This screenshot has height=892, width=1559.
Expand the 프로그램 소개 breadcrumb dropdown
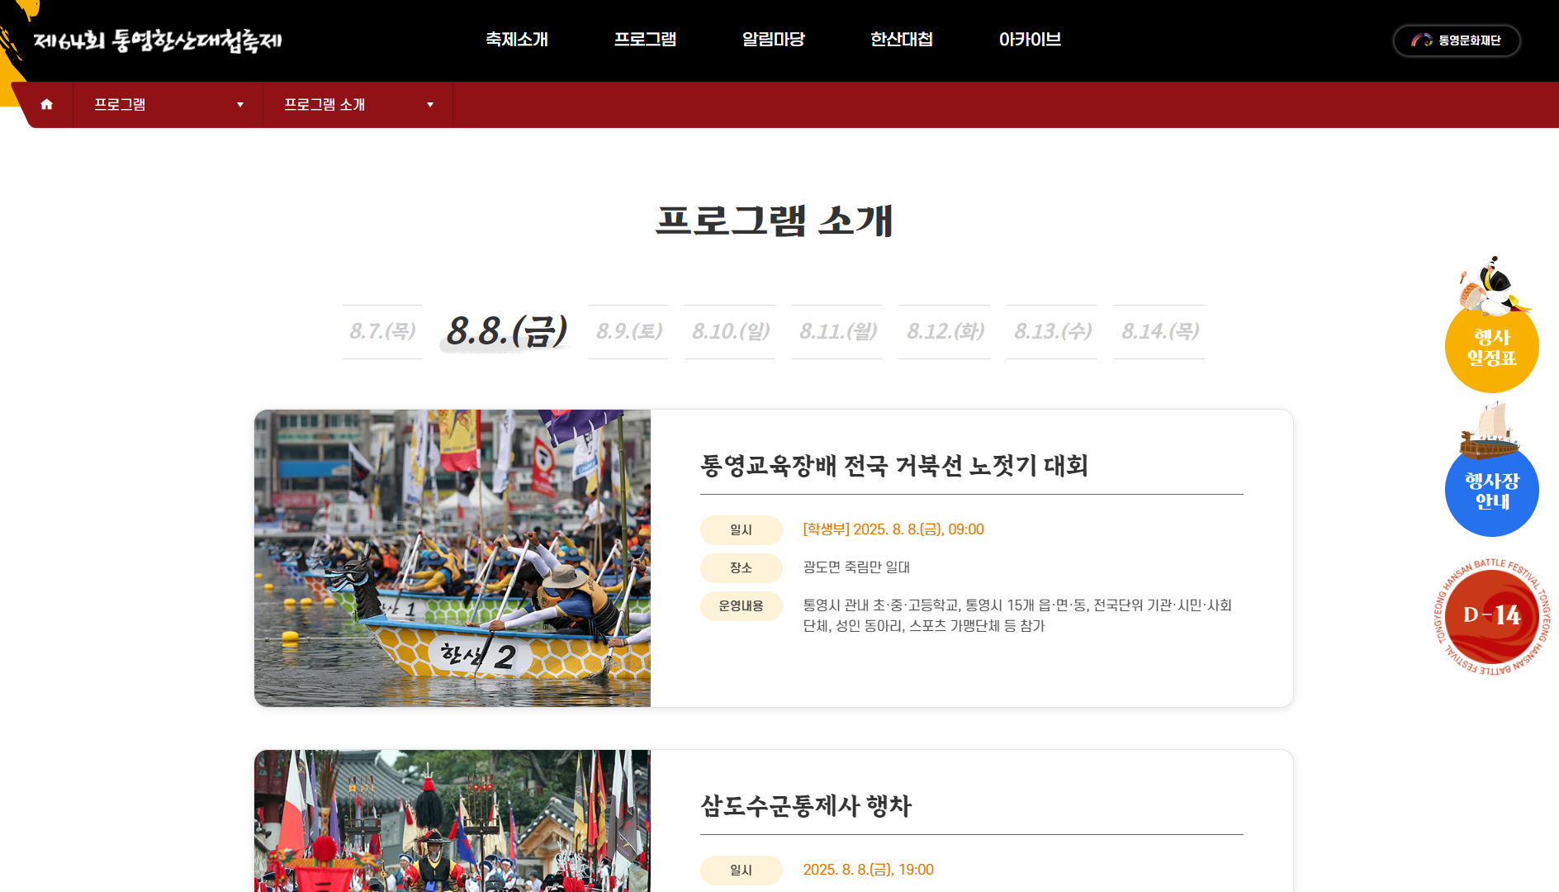(358, 105)
